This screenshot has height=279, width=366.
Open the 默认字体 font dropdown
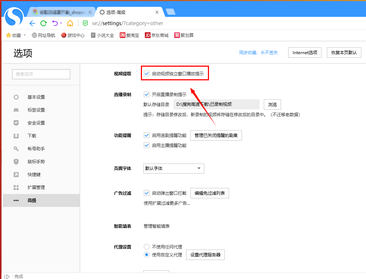(174, 168)
